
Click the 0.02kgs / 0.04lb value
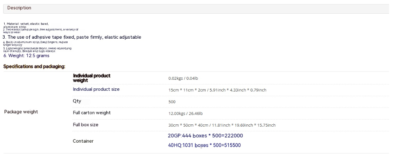coord(183,78)
